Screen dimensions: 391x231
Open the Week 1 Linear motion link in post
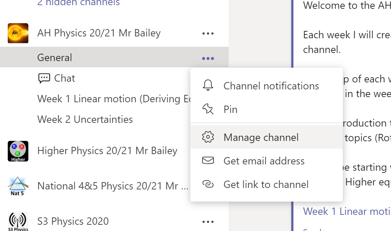coord(347,211)
